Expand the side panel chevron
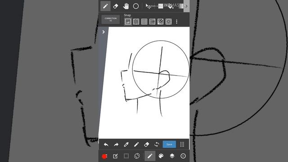The image size is (288, 162). pos(103,32)
